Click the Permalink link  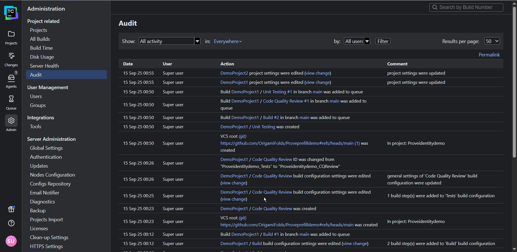pyautogui.click(x=489, y=55)
